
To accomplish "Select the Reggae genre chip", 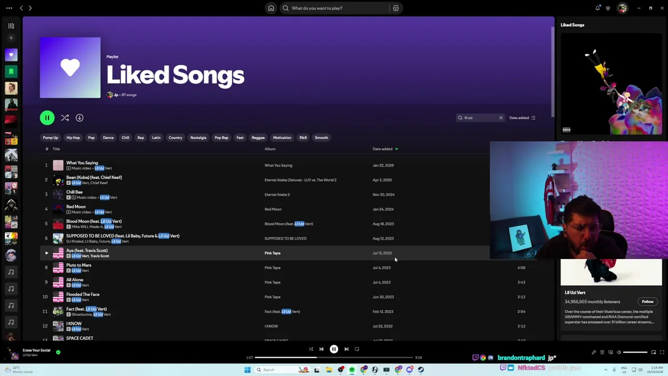I will point(258,137).
